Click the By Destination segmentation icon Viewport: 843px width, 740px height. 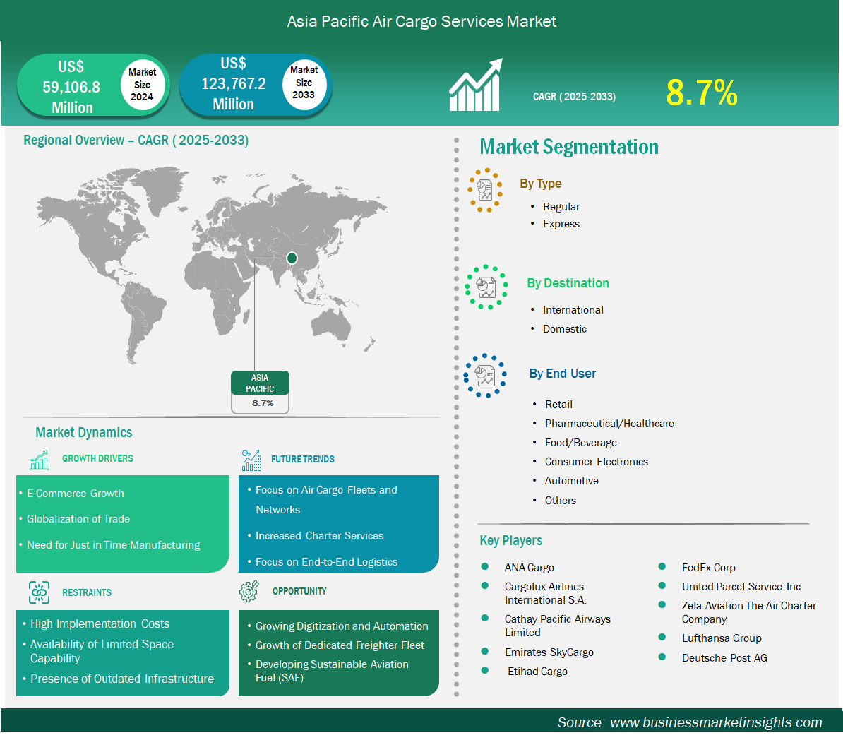[486, 287]
